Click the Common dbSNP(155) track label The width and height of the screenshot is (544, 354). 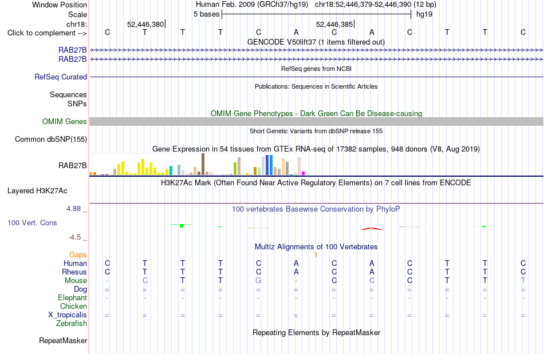(51, 139)
